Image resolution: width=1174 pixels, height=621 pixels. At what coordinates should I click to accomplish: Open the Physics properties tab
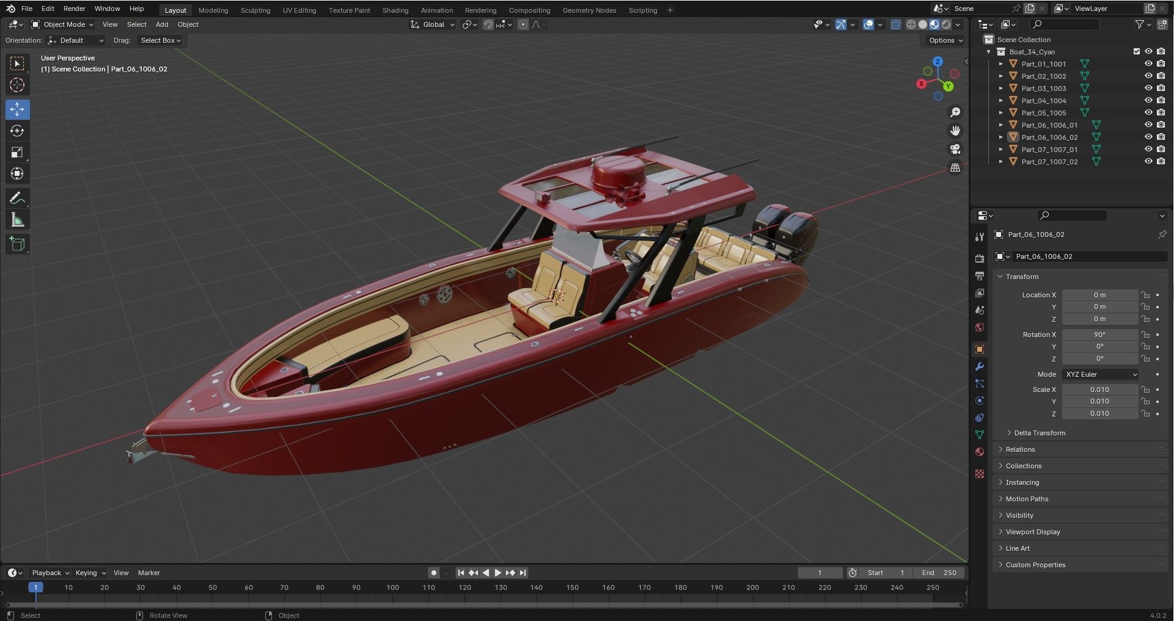[x=980, y=401]
